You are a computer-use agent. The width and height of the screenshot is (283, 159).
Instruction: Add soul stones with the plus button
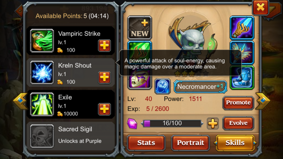(x=213, y=123)
